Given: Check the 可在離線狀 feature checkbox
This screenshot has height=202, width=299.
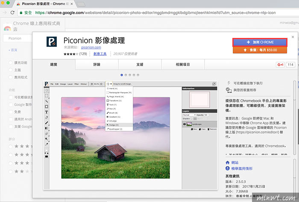Looking at the screenshot, I should click(x=11, y=98).
